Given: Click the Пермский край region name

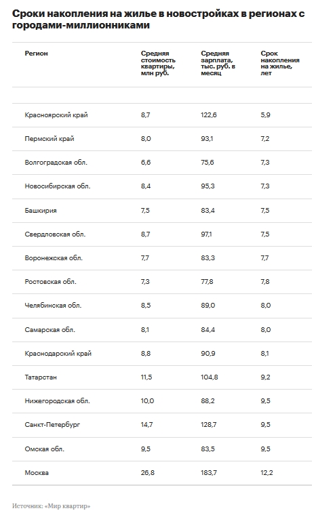Looking at the screenshot, I should (50, 139).
